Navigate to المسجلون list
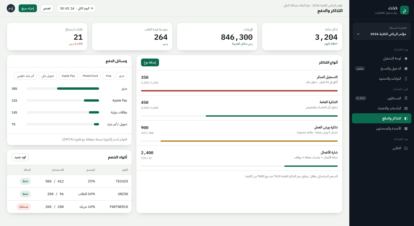The height and width of the screenshot is (226, 414). pyautogui.click(x=382, y=98)
